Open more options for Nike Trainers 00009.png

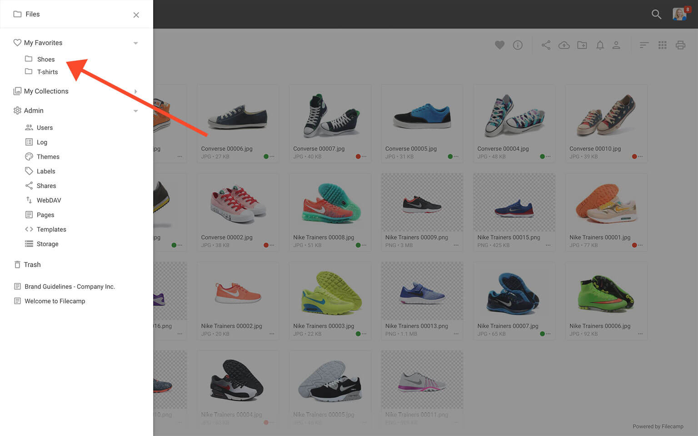click(x=456, y=245)
